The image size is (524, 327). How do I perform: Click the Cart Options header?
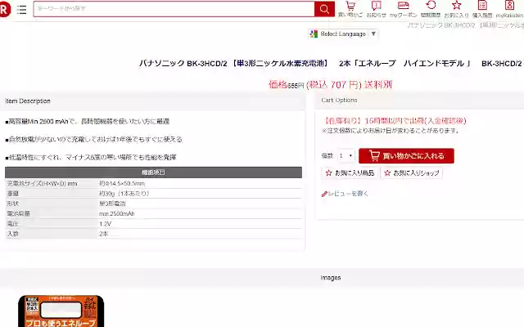click(339, 100)
